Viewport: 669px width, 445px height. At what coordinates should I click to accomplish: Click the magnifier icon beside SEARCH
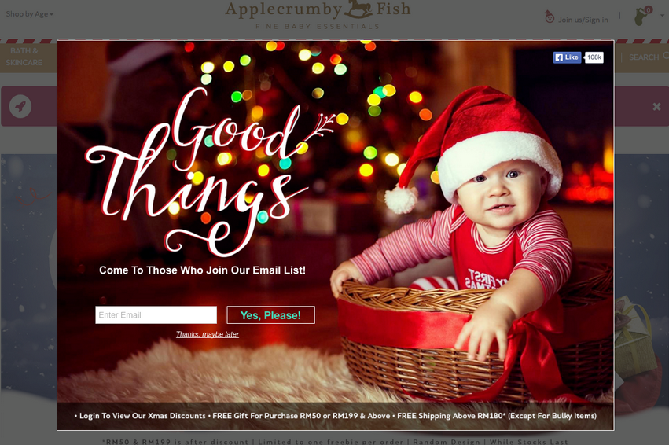(666, 56)
